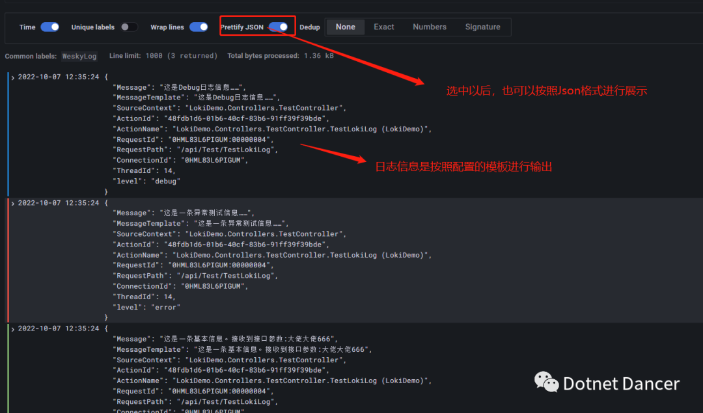This screenshot has height=413, width=703.
Task: Click the "level": "error" log line
Action: [x=147, y=307]
